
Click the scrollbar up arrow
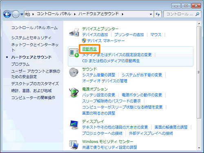199,24
